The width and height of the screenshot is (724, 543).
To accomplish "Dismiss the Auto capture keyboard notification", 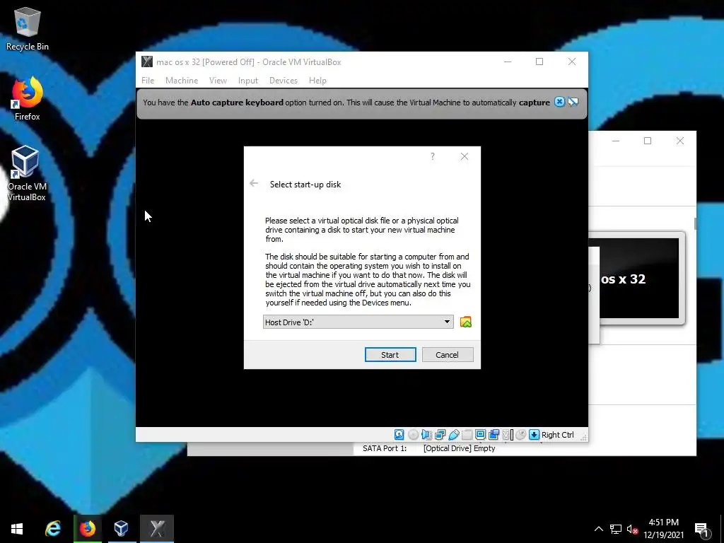I will [559, 102].
